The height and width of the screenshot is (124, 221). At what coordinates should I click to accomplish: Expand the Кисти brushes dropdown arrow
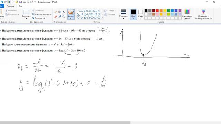click(71, 18)
